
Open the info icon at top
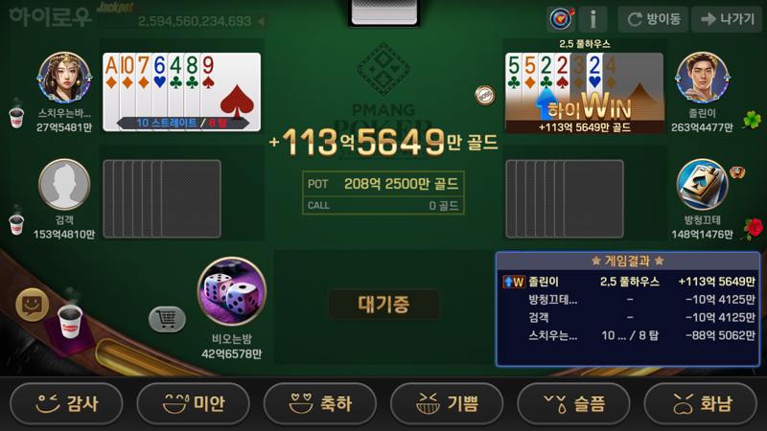coord(593,19)
